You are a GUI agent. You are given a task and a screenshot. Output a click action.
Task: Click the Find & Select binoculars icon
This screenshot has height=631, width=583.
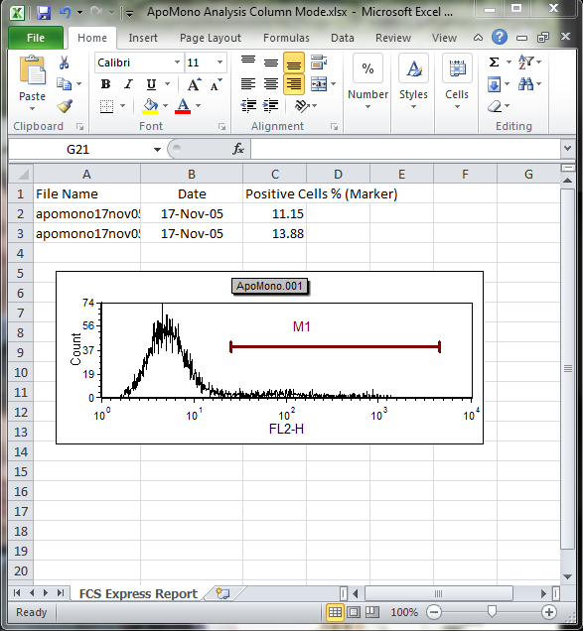point(525,84)
